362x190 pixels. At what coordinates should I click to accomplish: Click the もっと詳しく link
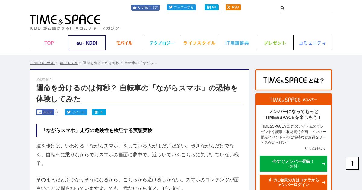(315, 148)
